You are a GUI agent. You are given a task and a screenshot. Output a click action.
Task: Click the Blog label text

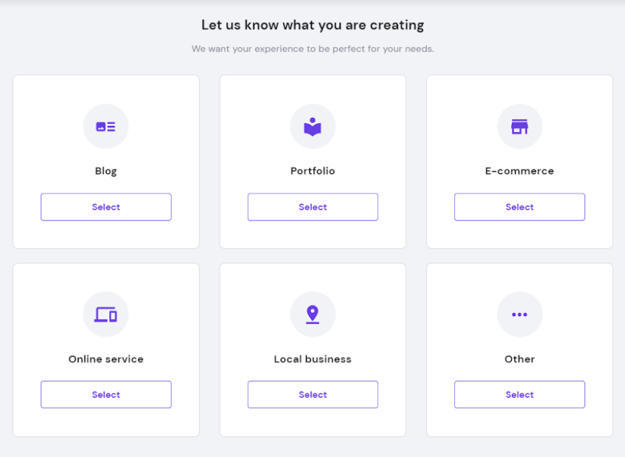click(x=106, y=171)
